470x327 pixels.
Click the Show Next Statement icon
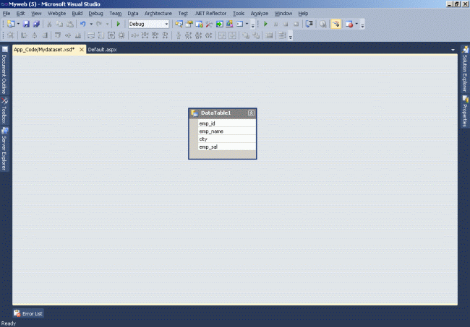pos(309,24)
